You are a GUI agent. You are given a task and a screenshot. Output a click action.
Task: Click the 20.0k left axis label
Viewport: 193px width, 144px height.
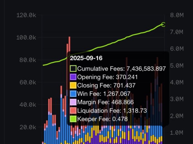28,127
